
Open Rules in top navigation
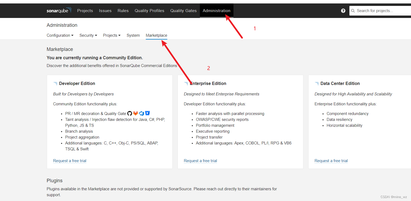123,11
